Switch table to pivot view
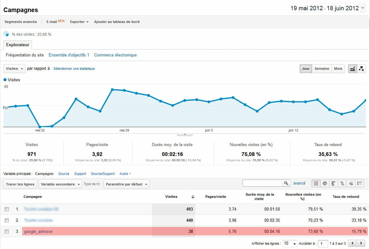This screenshot has width=370, height=249. 359,184
